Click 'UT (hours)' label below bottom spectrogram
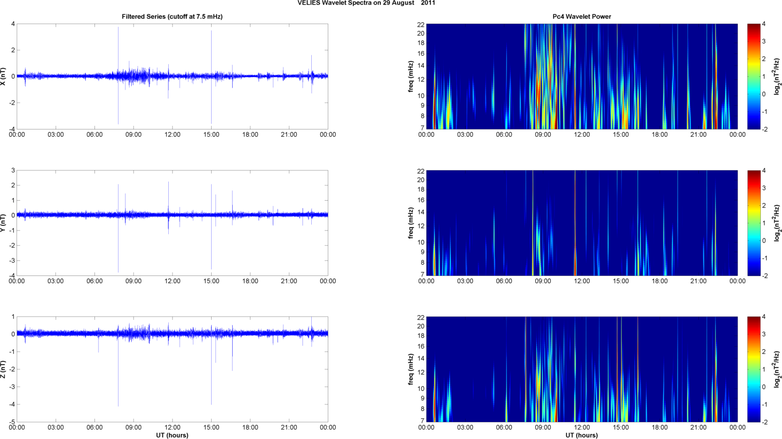The image size is (782, 439). pyautogui.click(x=581, y=435)
